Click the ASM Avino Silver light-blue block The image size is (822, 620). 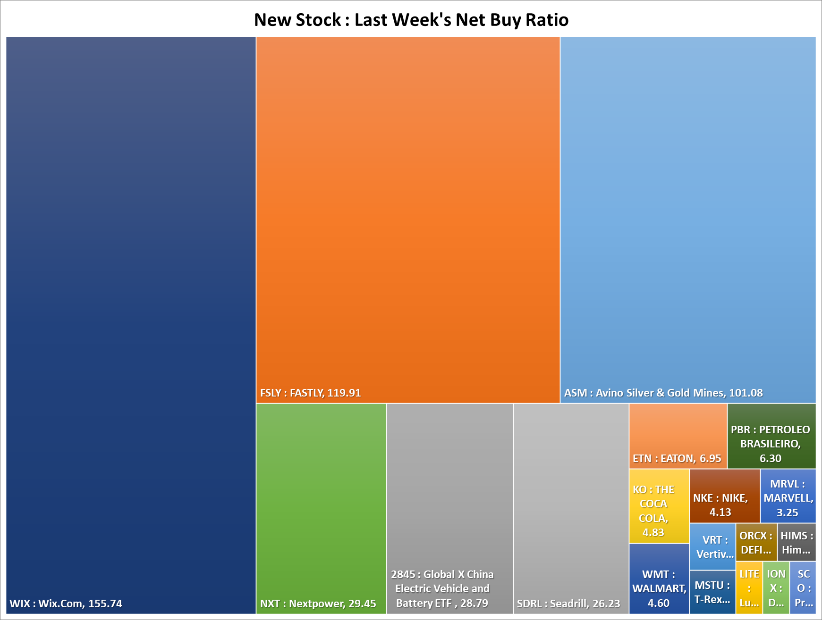coord(688,220)
